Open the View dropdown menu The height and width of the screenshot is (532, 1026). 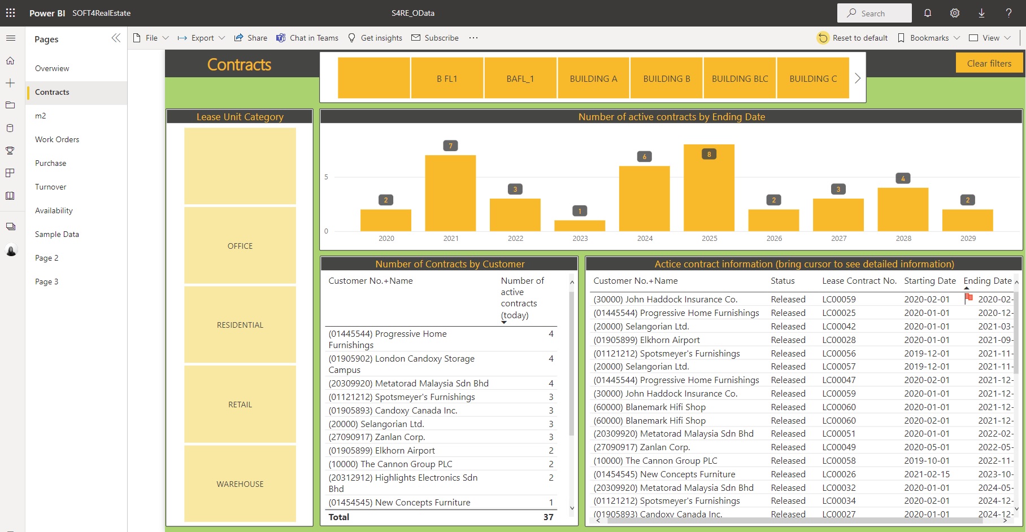(989, 38)
